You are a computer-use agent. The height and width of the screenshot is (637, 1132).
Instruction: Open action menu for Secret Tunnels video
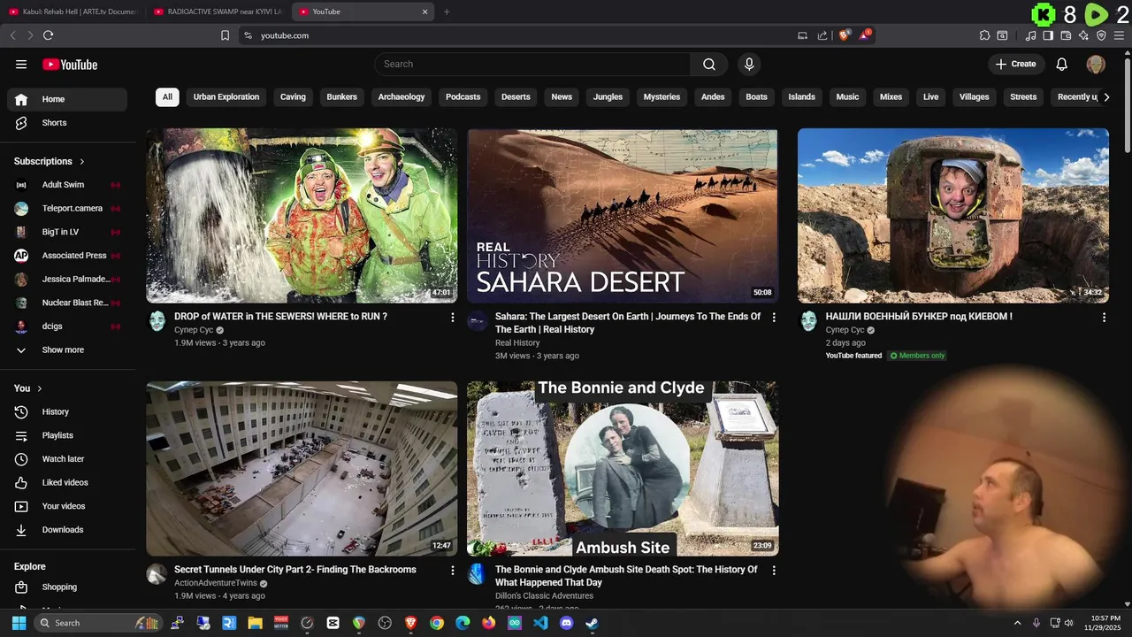453,571
